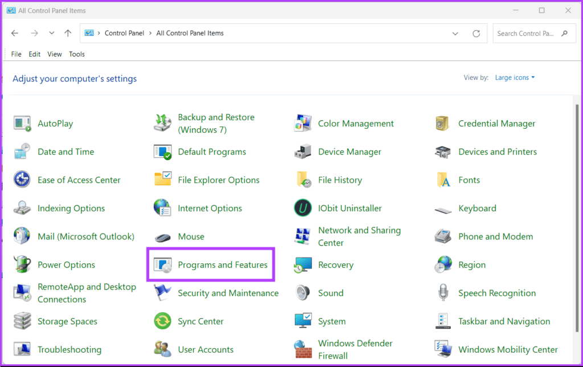
Task: Expand the address bar history dropdown
Action: [x=455, y=34]
